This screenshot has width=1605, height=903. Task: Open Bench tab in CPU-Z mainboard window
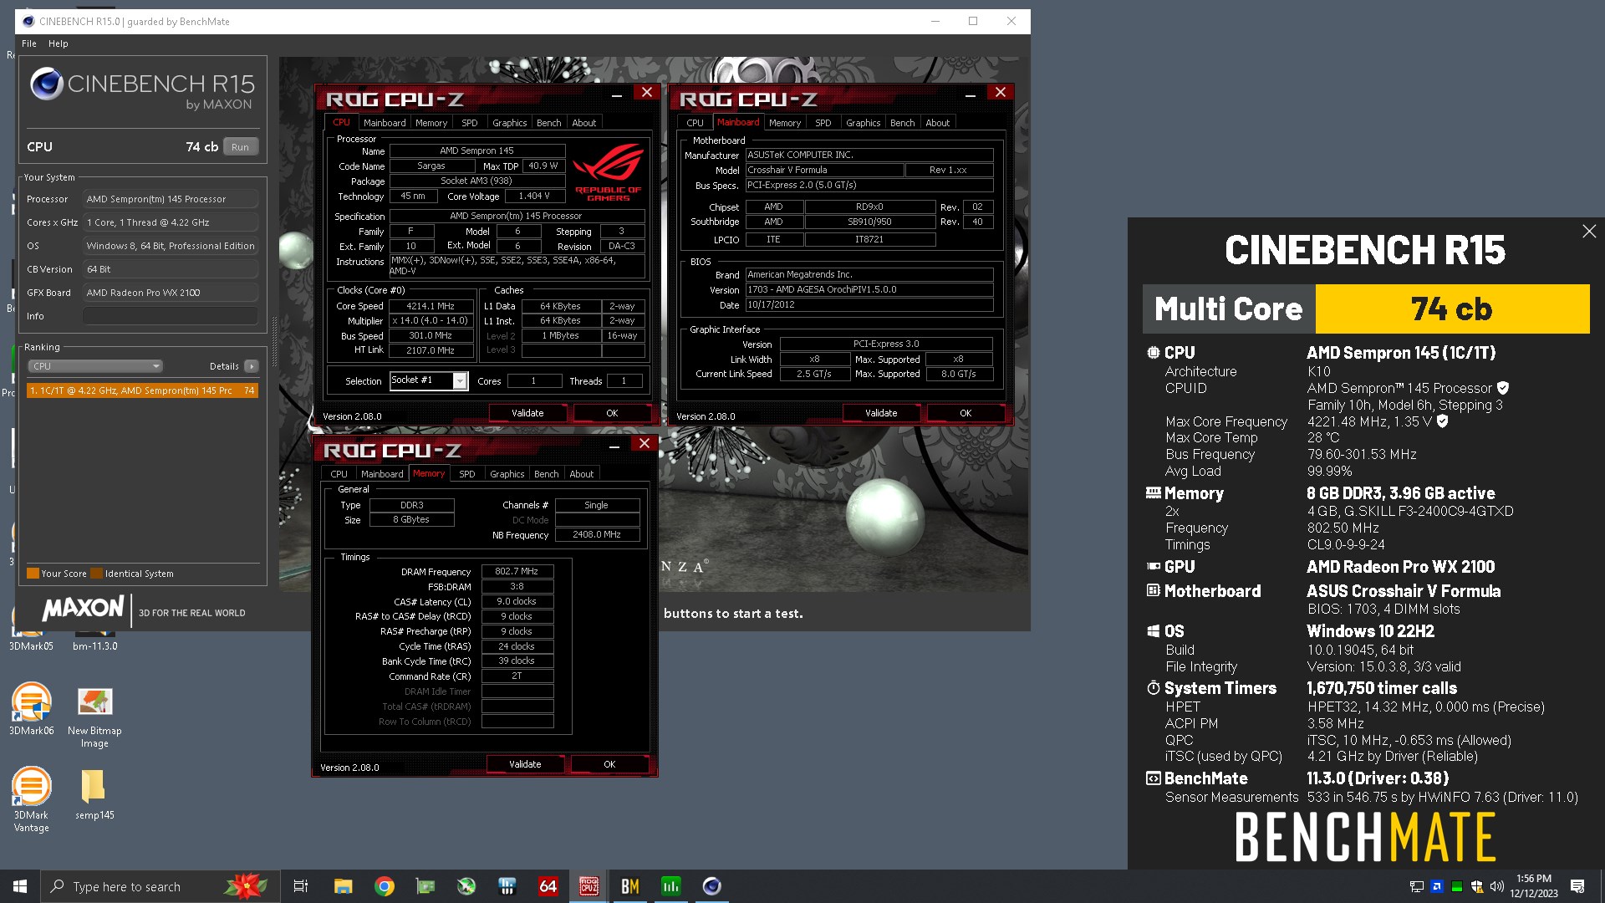(x=902, y=123)
